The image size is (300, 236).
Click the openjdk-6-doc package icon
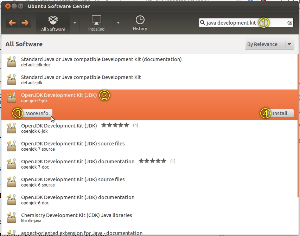click(x=12, y=200)
